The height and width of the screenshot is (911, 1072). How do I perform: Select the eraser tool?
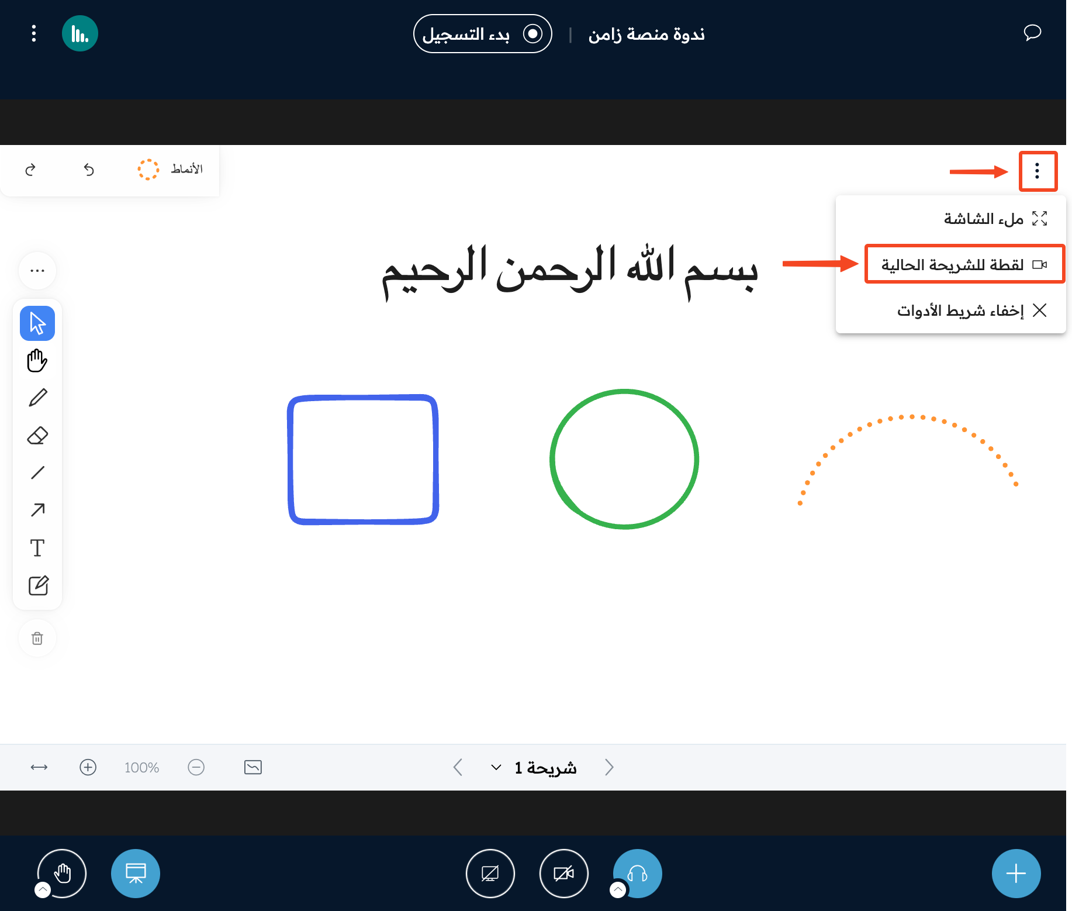coord(37,436)
